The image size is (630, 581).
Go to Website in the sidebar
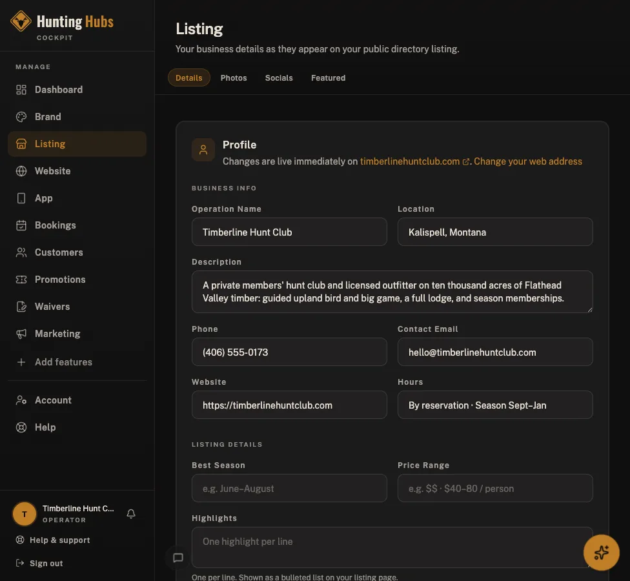tap(77, 171)
